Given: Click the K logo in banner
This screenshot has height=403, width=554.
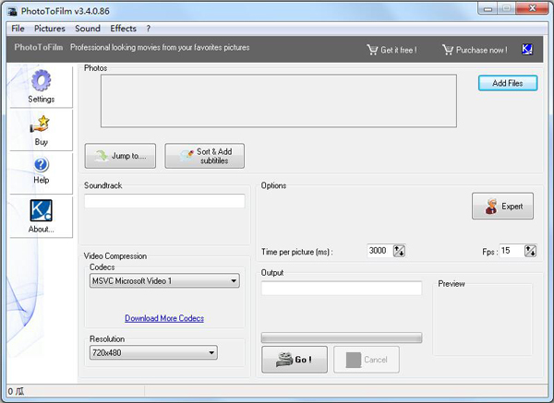Looking at the screenshot, I should [x=527, y=50].
